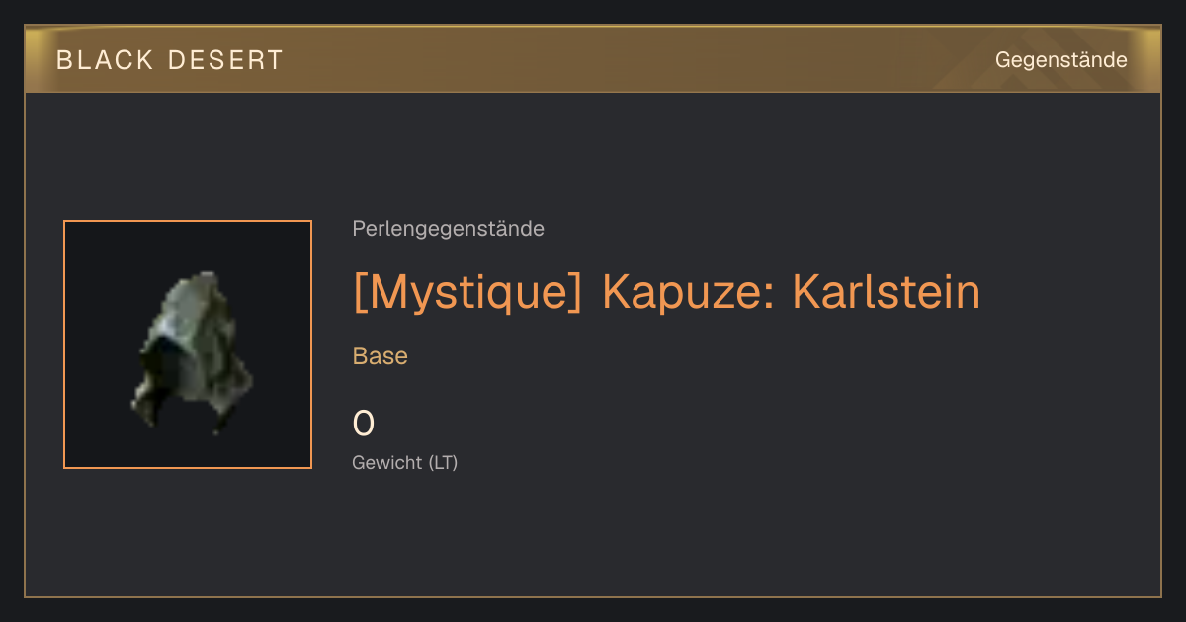Click the hood item icon thumbnail

[188, 345]
